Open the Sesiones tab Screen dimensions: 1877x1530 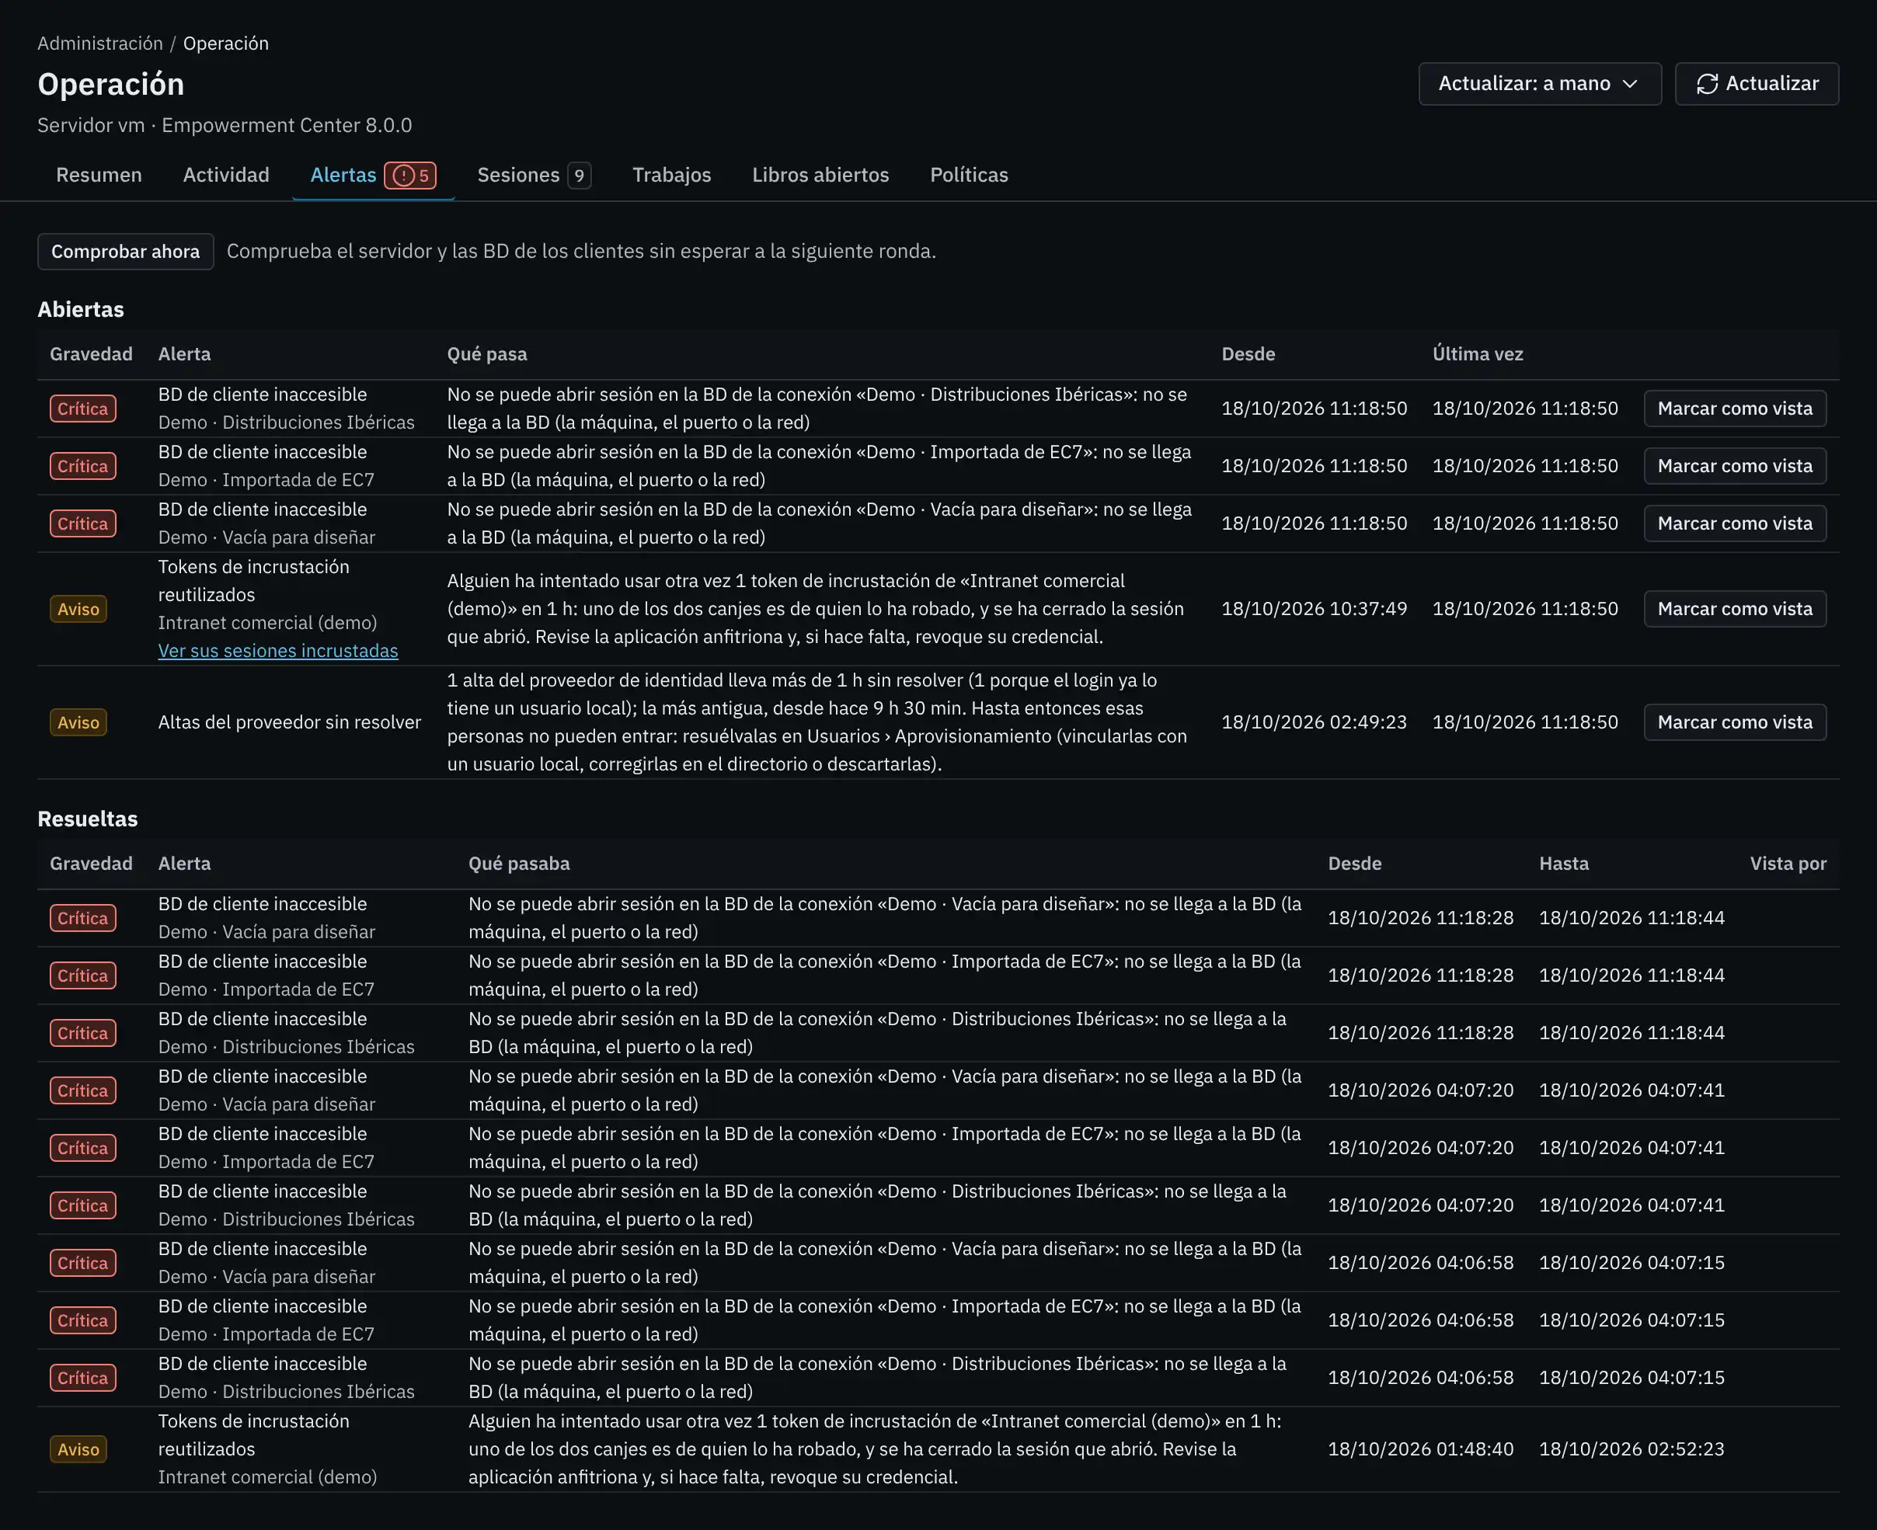(x=534, y=175)
